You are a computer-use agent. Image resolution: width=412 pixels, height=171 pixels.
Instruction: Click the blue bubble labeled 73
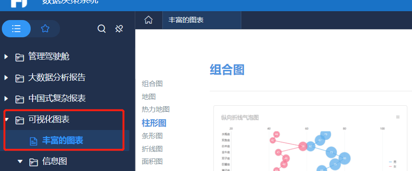coord(332,152)
